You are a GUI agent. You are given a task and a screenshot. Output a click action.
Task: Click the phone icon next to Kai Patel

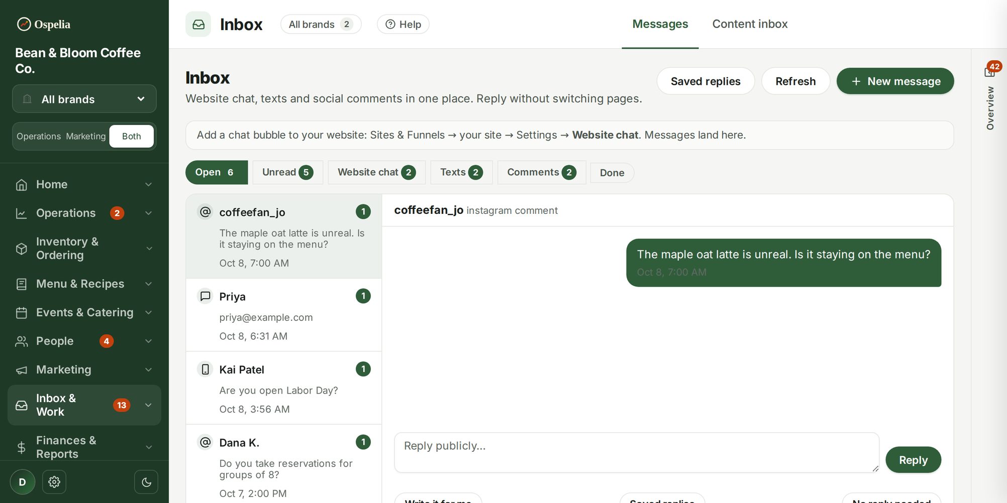pos(206,369)
